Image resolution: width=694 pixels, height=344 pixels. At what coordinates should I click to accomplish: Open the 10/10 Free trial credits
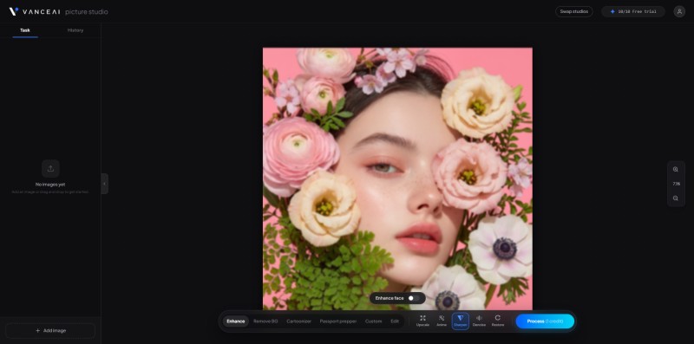[633, 11]
